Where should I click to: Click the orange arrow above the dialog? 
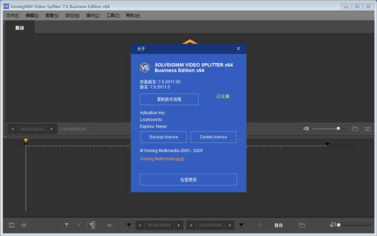click(190, 42)
